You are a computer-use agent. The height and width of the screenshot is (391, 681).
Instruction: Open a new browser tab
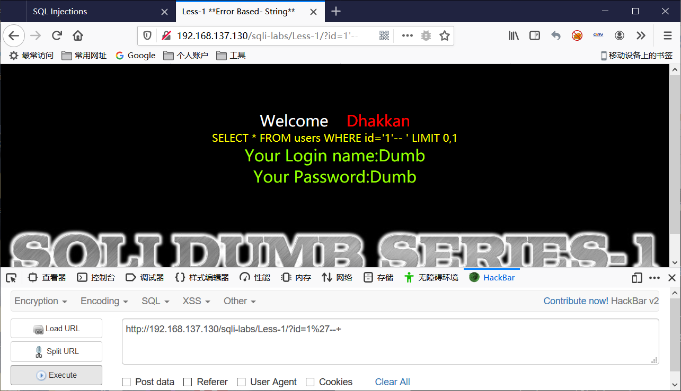coord(336,11)
